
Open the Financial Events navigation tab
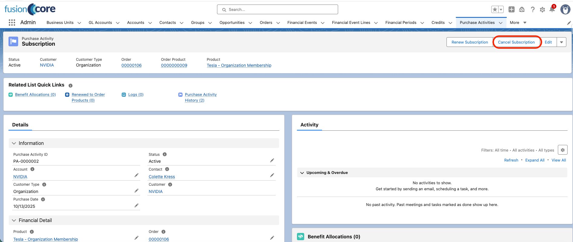click(x=302, y=23)
